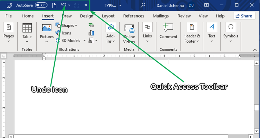Click the Save icon in title bar

(x=9, y=5)
